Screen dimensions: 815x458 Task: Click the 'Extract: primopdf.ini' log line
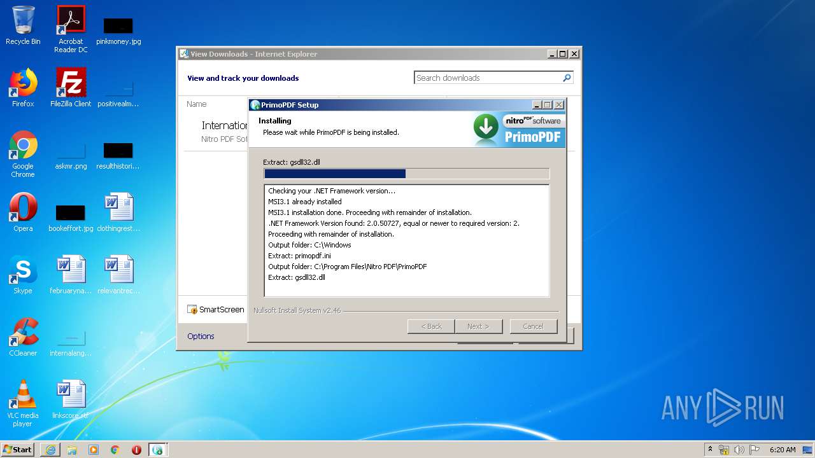tap(299, 256)
